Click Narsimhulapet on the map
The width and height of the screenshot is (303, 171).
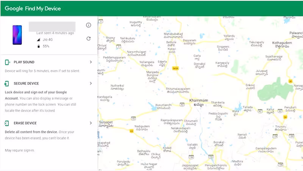[136, 53]
